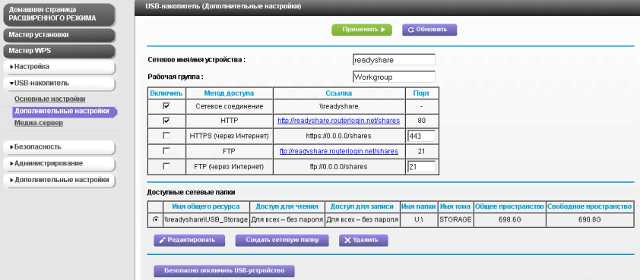Expand the Безопасность section

coord(59,146)
